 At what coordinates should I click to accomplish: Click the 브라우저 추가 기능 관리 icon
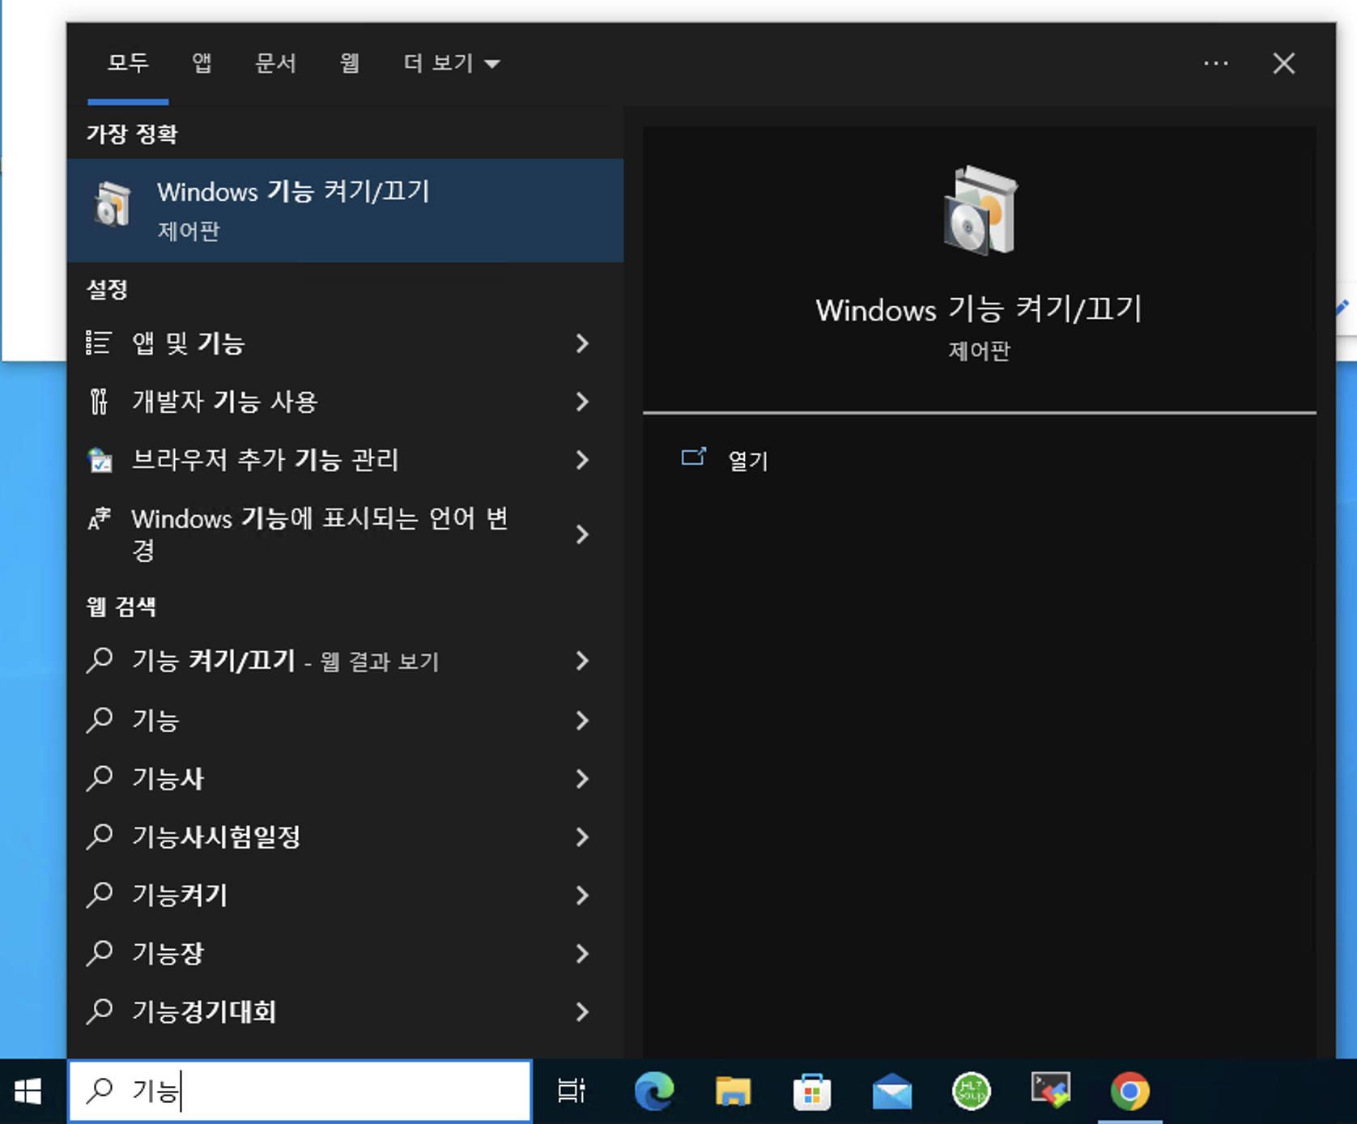coord(100,460)
